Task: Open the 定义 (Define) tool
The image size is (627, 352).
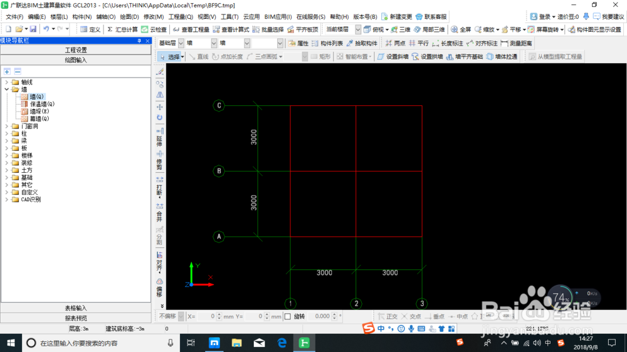Action: click(90, 29)
